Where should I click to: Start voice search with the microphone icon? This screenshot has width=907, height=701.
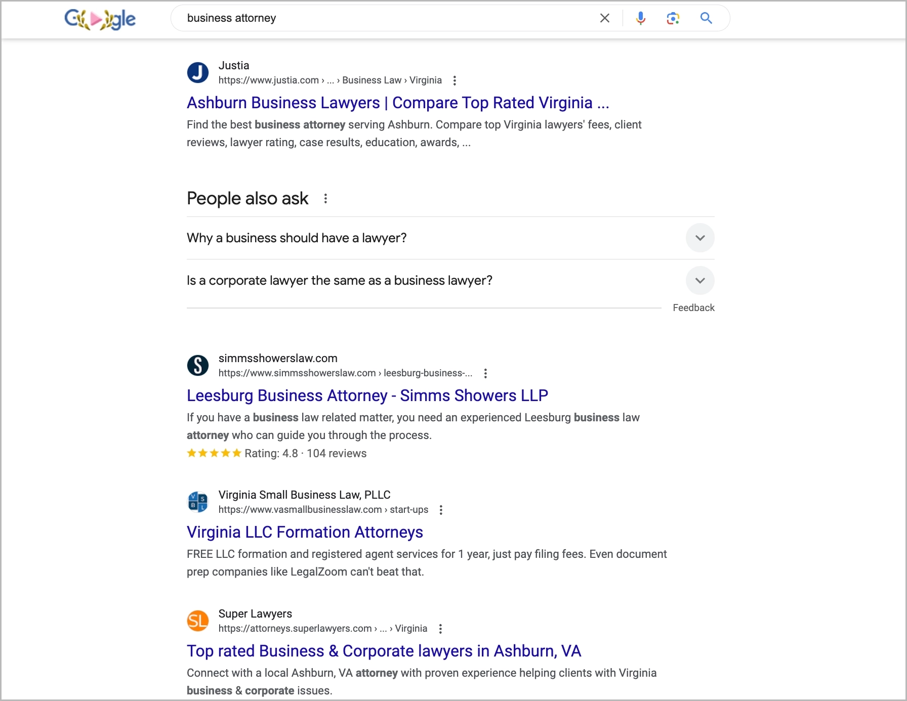tap(640, 18)
